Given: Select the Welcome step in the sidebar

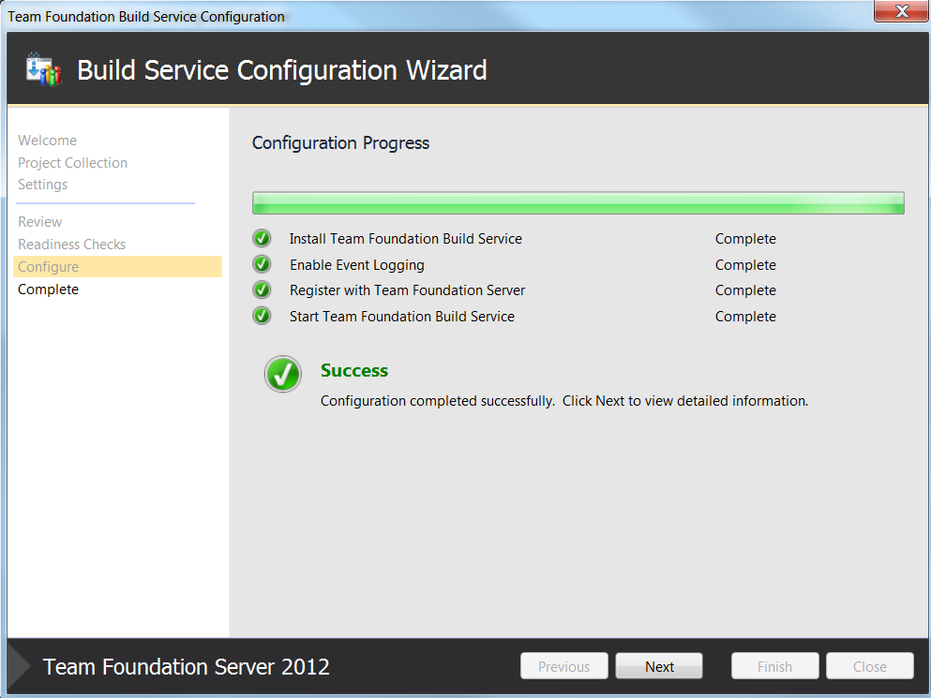Looking at the screenshot, I should [x=48, y=141].
